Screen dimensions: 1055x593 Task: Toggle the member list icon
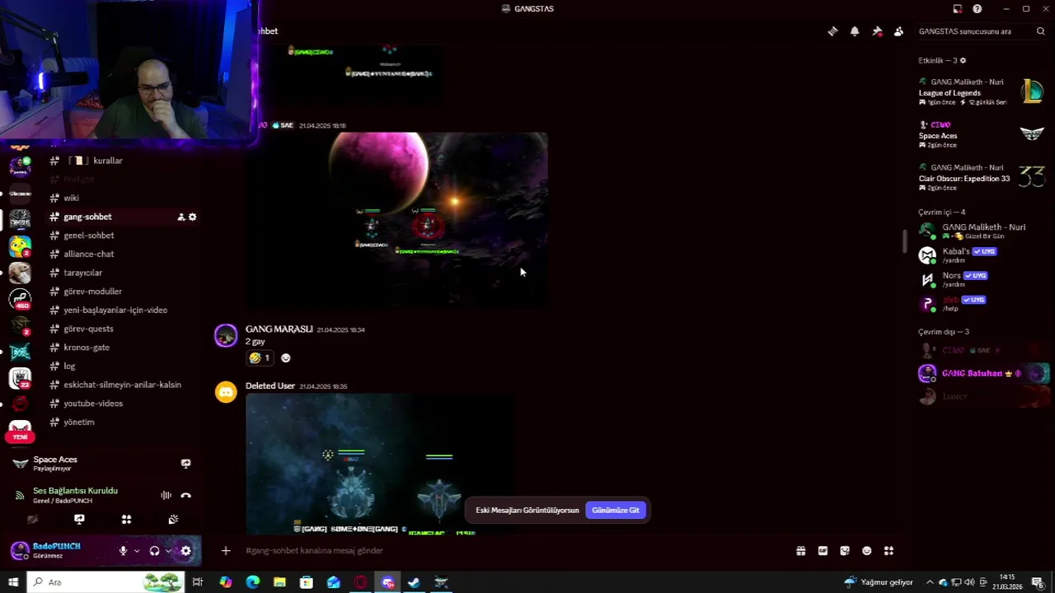[898, 31]
